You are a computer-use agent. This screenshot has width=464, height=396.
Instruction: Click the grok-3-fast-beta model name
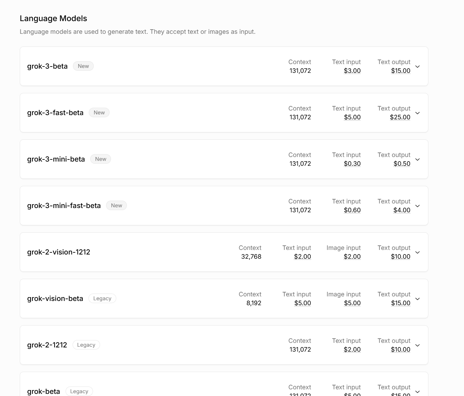pyautogui.click(x=55, y=113)
